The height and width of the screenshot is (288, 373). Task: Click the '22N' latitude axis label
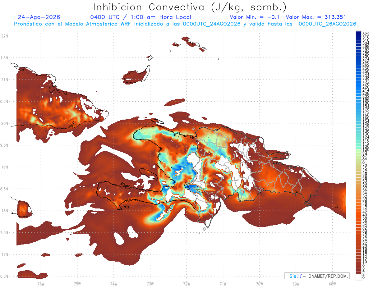click(x=5, y=36)
